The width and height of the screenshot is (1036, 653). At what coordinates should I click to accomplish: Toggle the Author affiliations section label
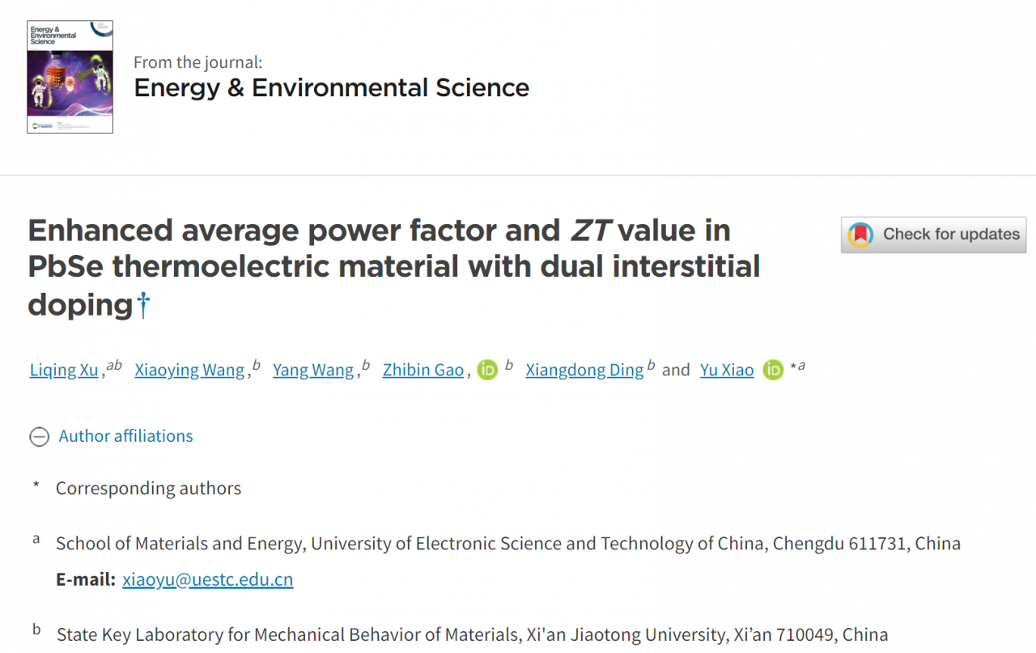126,436
